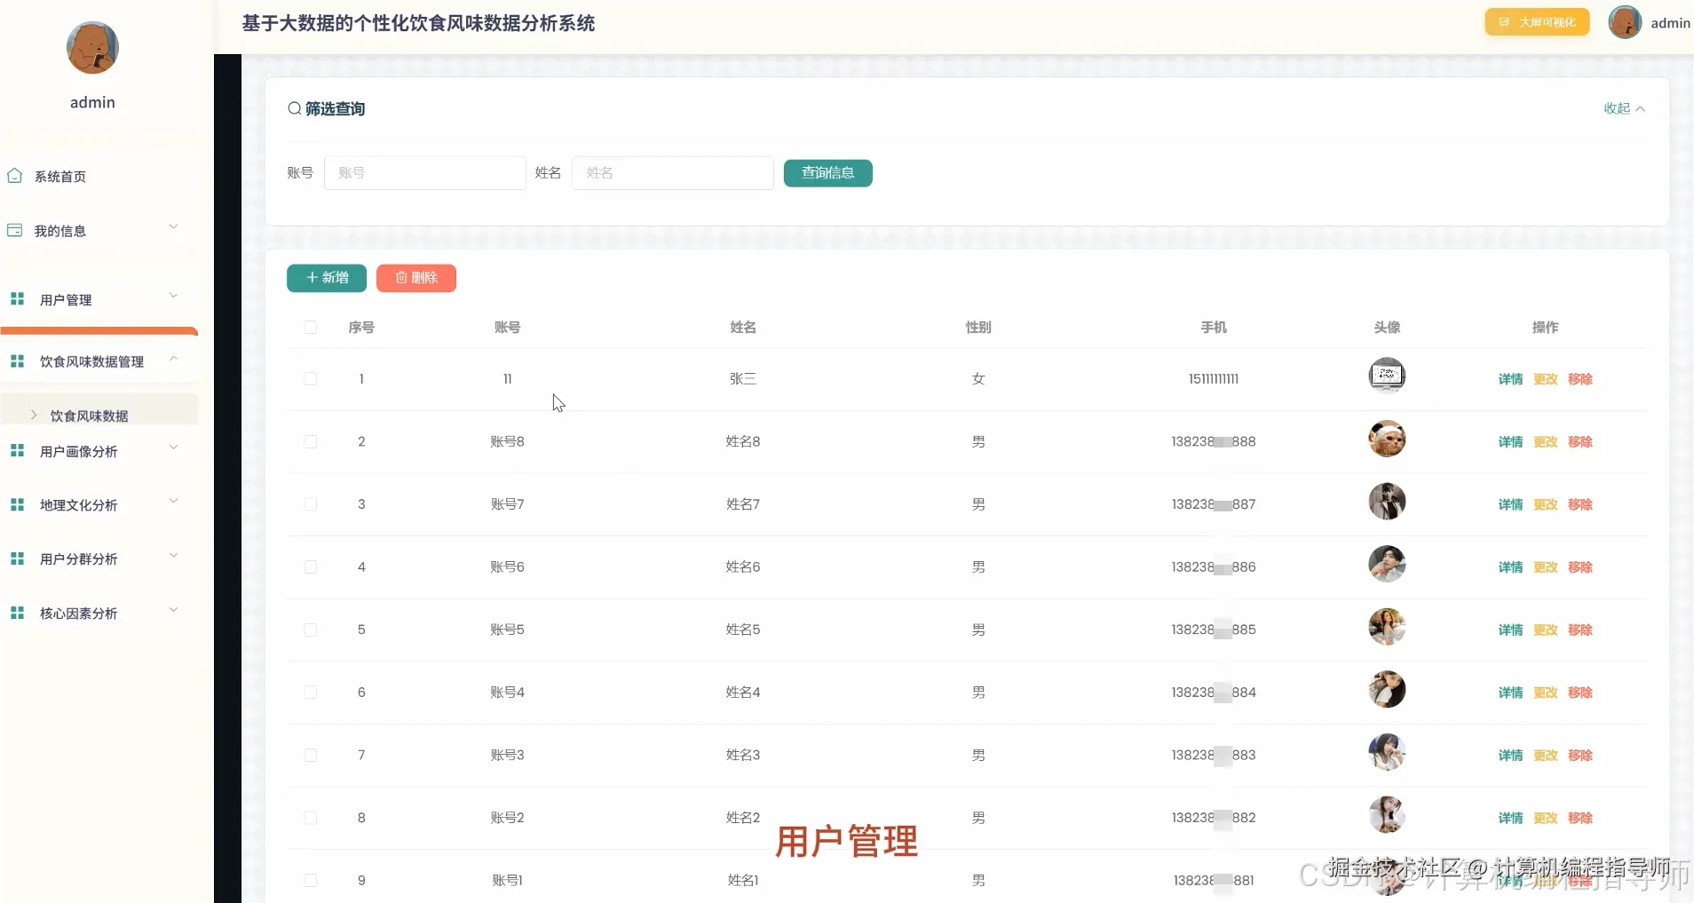Click the home icon beside 系统首页

15,176
